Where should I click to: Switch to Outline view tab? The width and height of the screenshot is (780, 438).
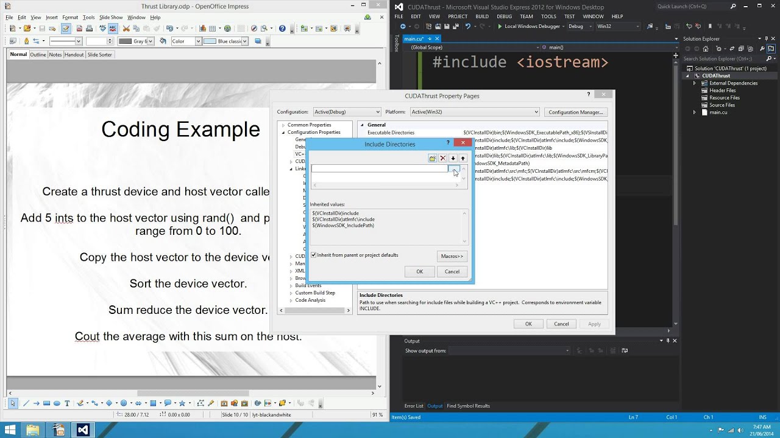pos(38,55)
